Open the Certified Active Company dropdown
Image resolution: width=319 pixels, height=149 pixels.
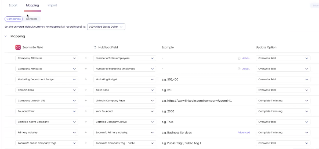pos(47,122)
